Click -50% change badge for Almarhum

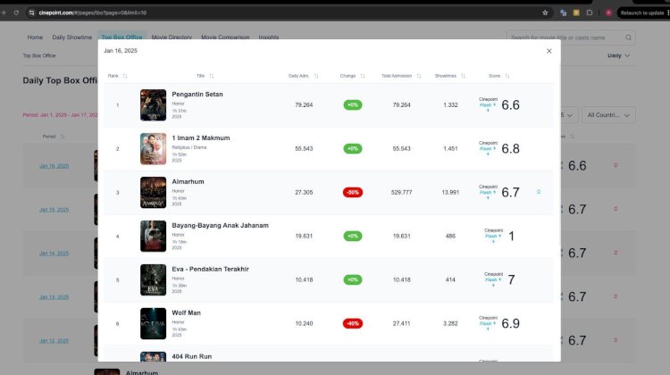(x=353, y=193)
